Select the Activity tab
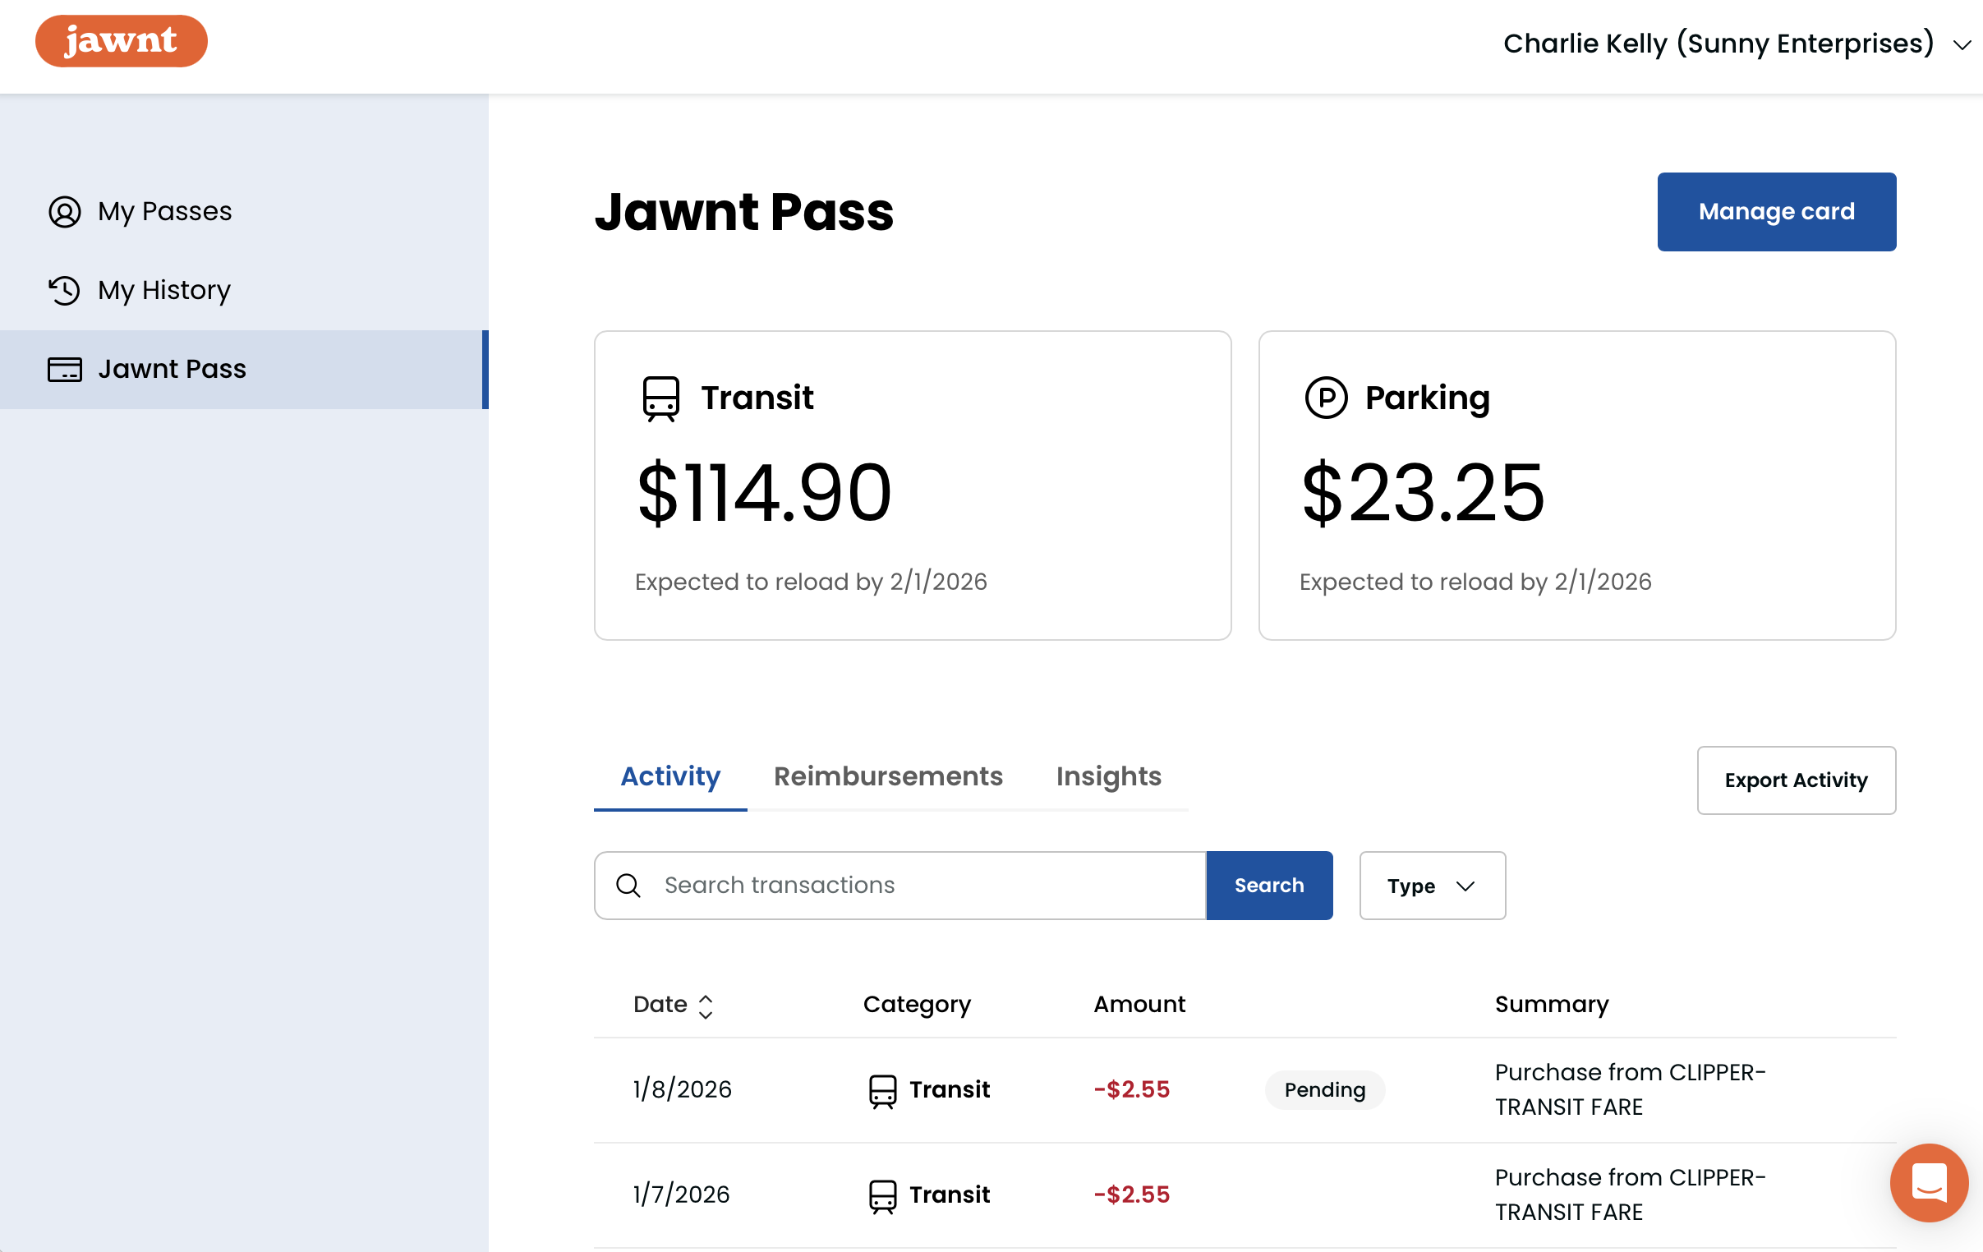The width and height of the screenshot is (1983, 1252). (x=669, y=776)
